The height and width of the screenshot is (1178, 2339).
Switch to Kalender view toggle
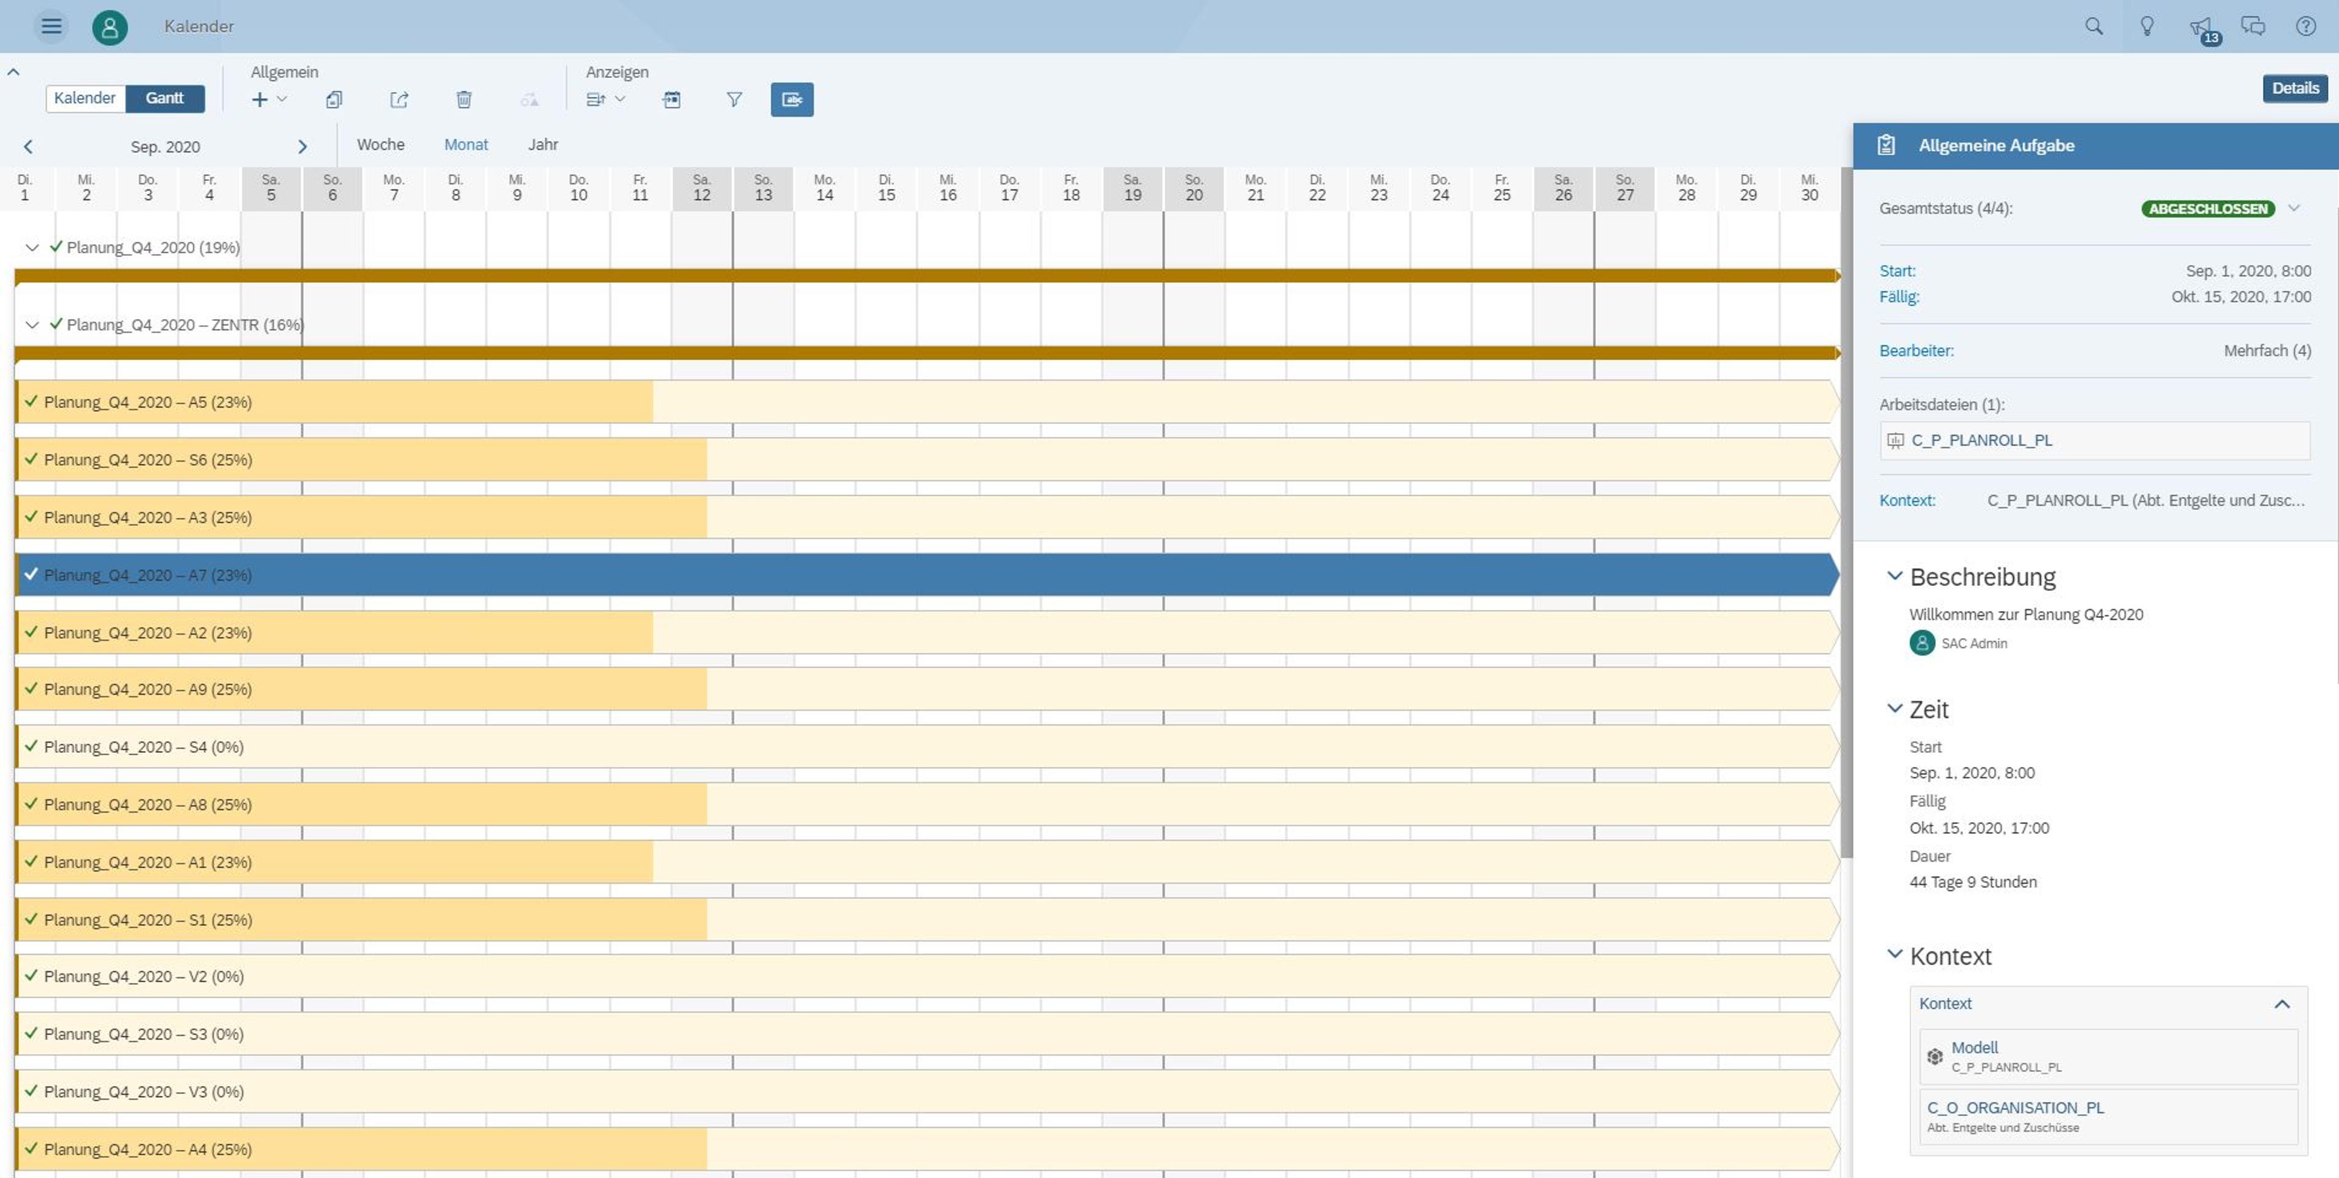[x=85, y=98]
